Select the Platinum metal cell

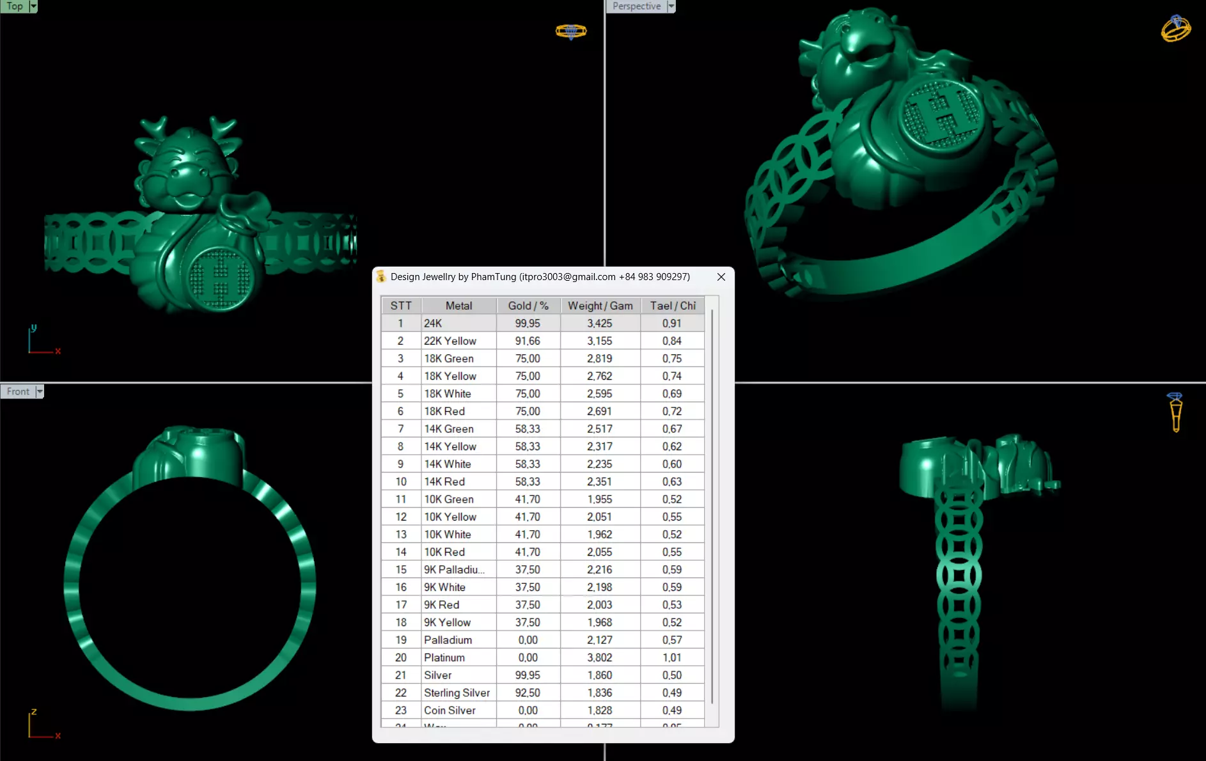pyautogui.click(x=458, y=657)
